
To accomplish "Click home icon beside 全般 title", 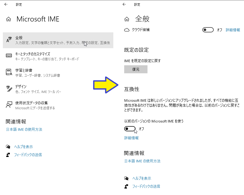I will [127, 19].
